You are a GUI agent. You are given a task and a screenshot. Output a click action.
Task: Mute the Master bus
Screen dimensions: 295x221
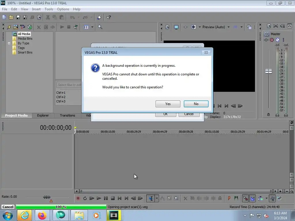277,40
